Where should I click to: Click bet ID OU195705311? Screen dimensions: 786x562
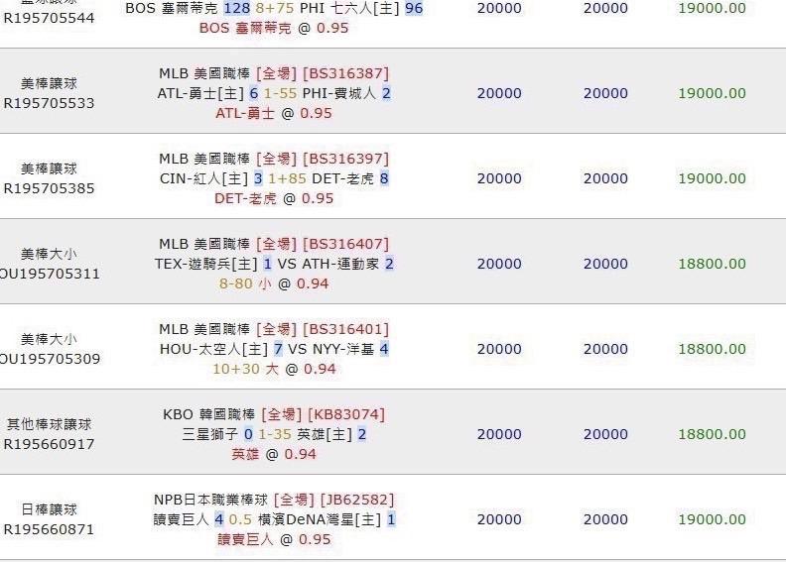(50, 274)
